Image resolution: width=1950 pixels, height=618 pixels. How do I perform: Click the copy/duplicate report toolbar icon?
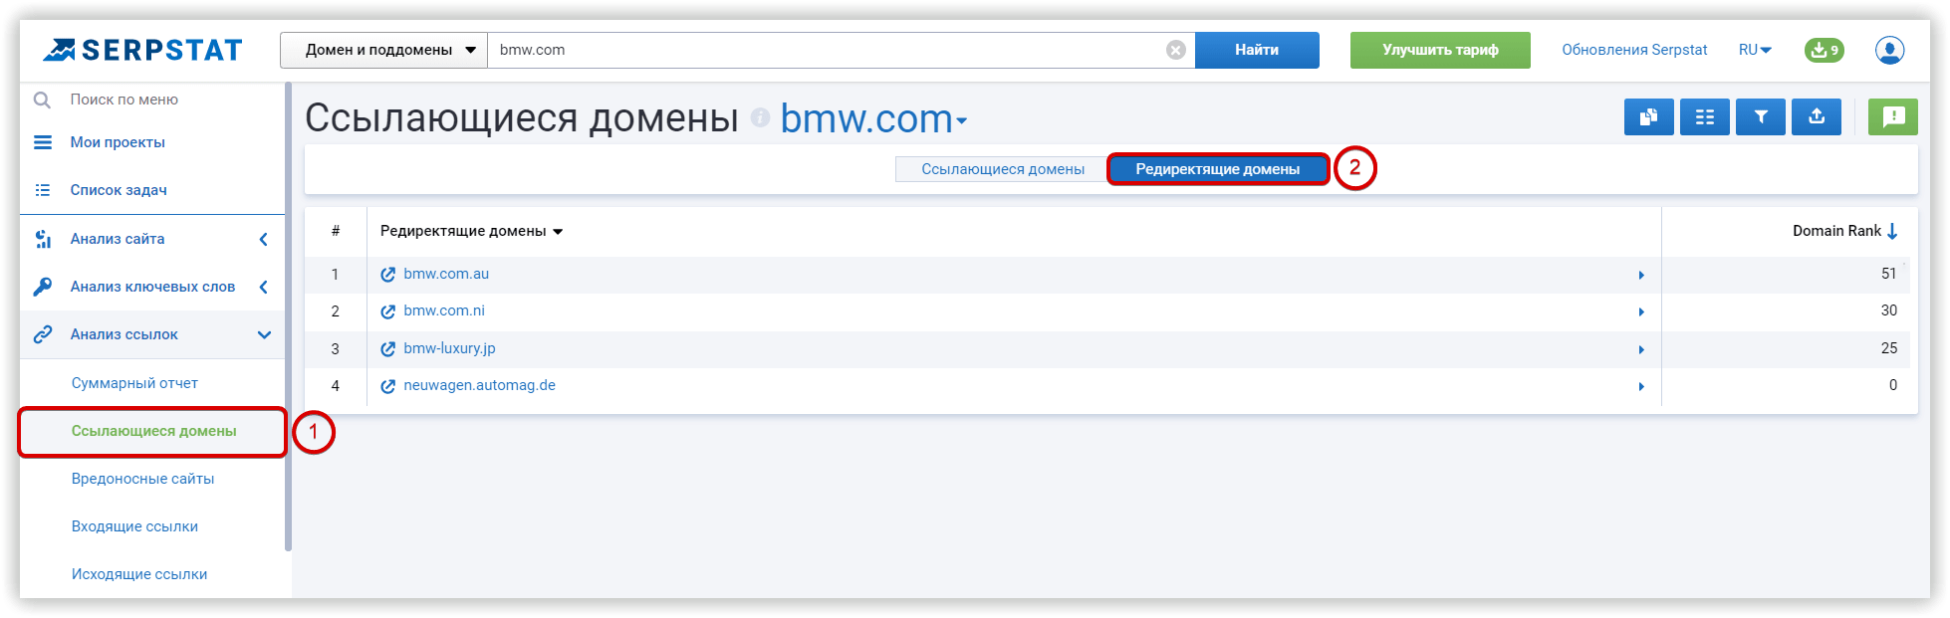(1649, 116)
